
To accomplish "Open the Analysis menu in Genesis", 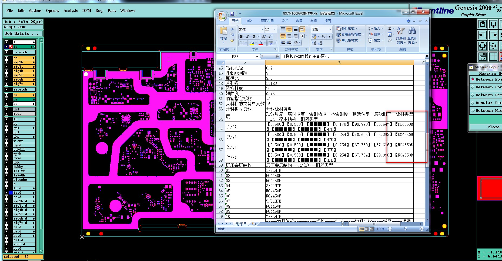I will click(x=71, y=11).
